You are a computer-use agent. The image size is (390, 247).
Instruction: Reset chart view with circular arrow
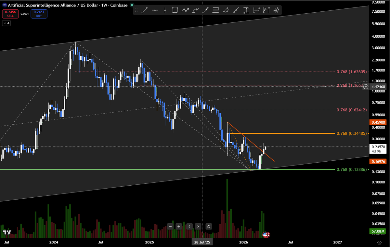click(x=209, y=226)
